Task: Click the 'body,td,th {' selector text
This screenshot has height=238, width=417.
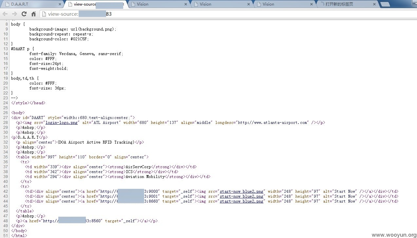Action: coord(25,78)
